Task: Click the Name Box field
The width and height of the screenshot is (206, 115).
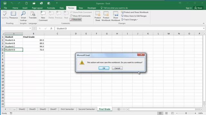Action: 15,28
